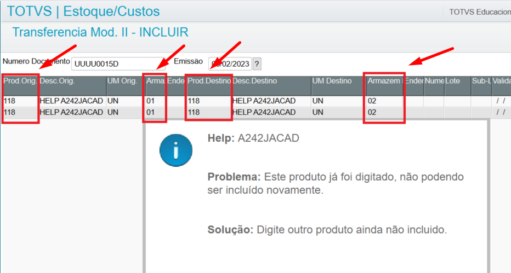Click the Help: A242JACAD dialog title
The width and height of the screenshot is (511, 273).
(x=253, y=138)
